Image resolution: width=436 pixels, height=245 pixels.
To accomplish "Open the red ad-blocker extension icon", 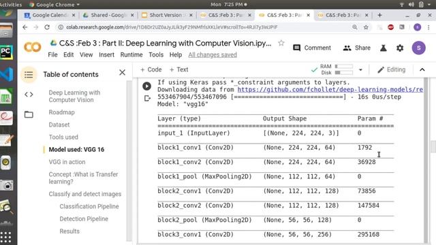I will point(390,27).
